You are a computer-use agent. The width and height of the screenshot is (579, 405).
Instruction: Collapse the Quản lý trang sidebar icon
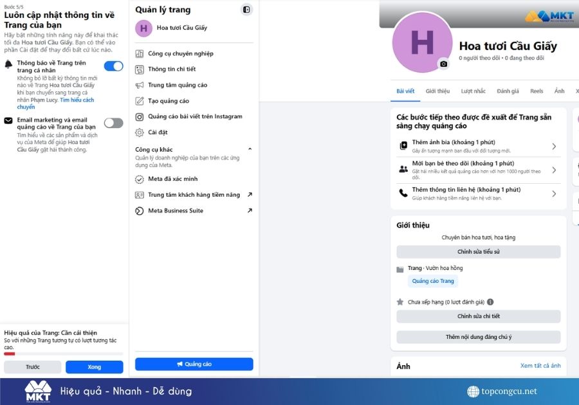click(x=246, y=10)
